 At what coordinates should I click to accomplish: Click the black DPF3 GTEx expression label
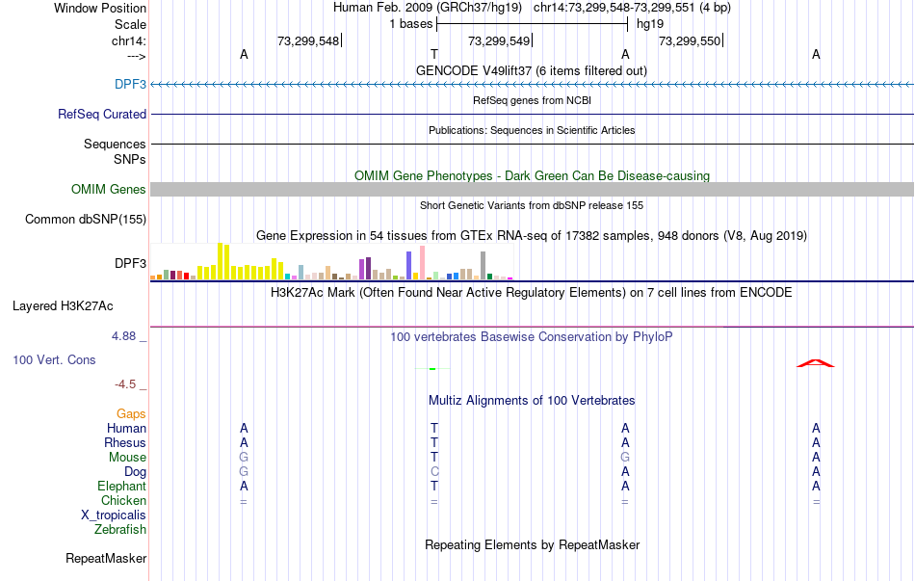[130, 263]
